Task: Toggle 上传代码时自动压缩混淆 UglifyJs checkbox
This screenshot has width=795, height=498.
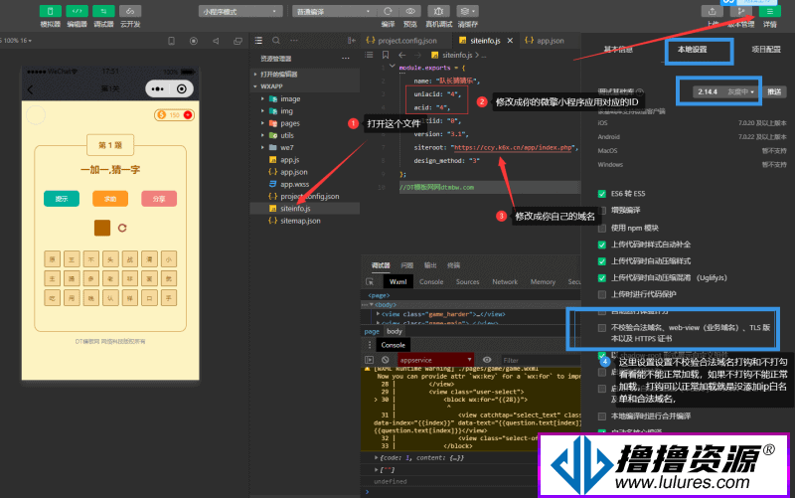Action: (x=602, y=278)
